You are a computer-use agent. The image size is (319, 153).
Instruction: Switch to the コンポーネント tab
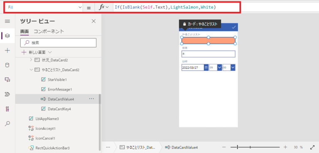pyautogui.click(x=49, y=31)
